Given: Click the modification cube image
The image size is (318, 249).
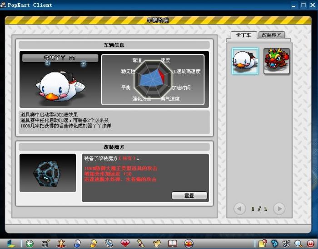Looking at the screenshot, I should 48,173.
